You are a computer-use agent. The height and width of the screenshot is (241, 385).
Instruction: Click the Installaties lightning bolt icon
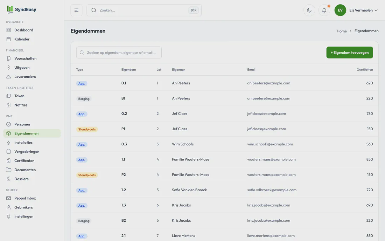(9, 143)
